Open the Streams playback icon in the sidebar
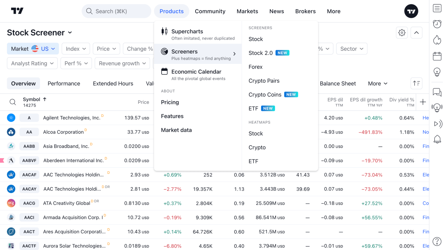Viewport: 445px width, 250px height. pyautogui.click(x=437, y=124)
